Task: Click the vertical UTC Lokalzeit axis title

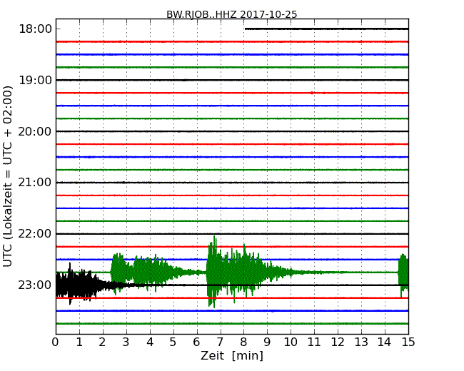Action: (8, 176)
